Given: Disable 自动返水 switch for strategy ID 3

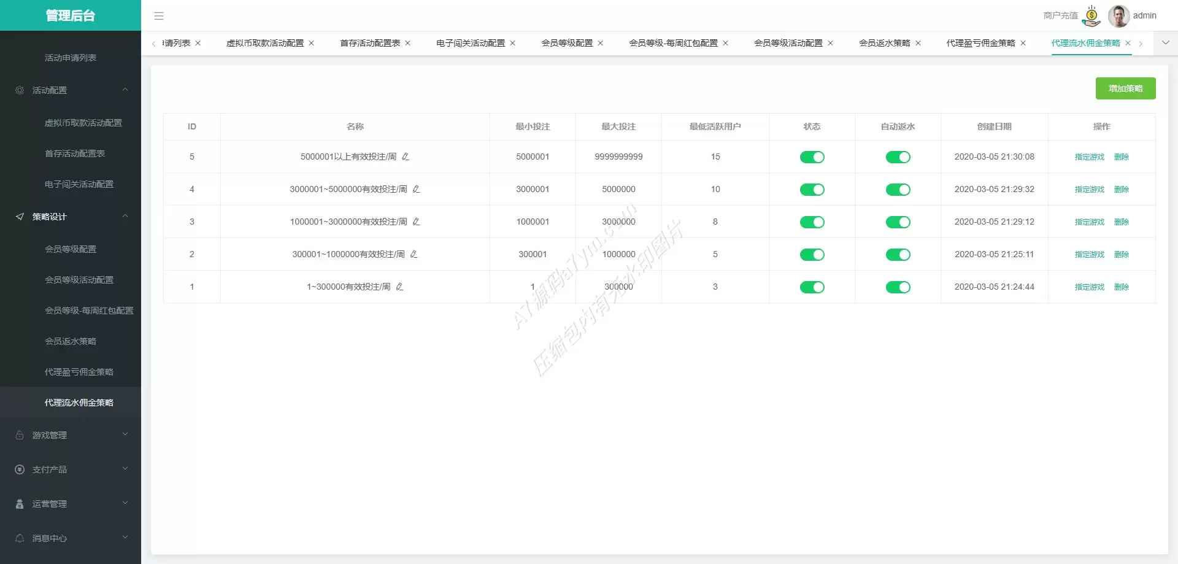Looking at the screenshot, I should pyautogui.click(x=898, y=223).
